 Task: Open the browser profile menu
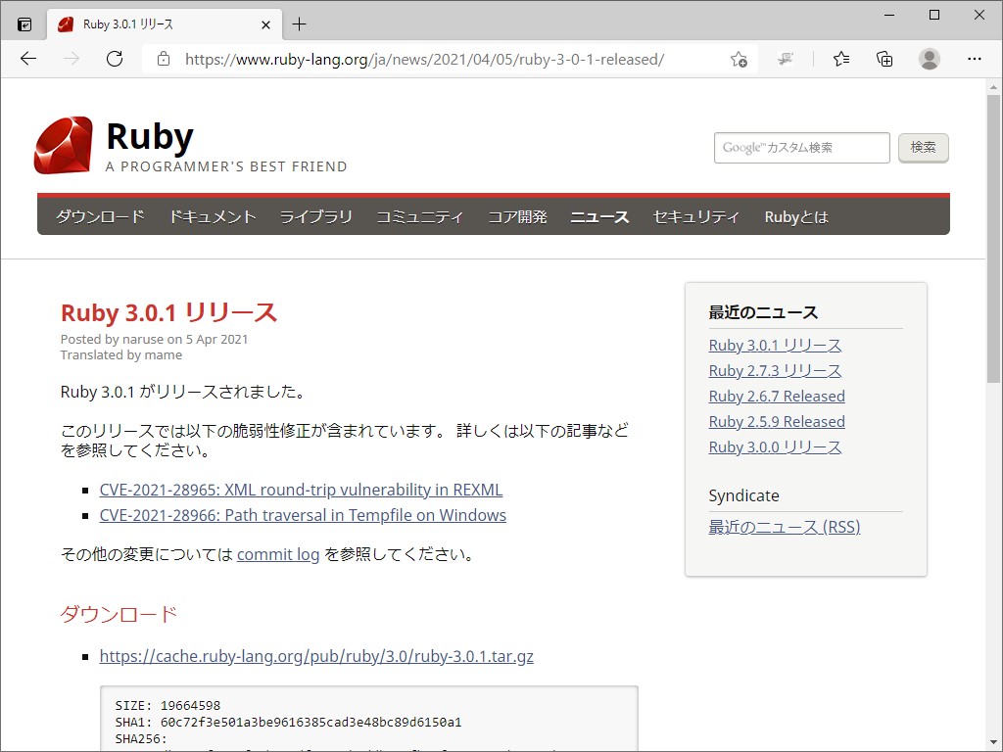(x=929, y=59)
